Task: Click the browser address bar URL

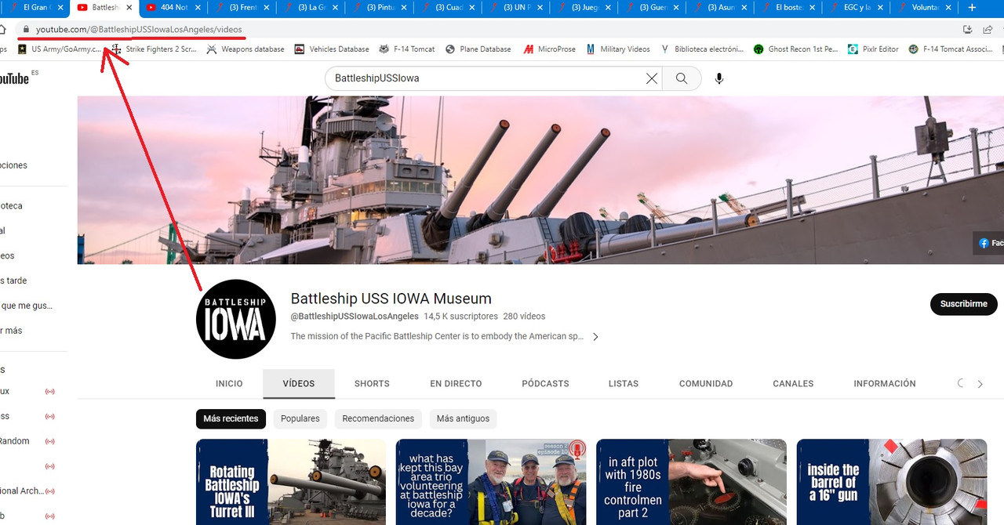Action: (139, 29)
